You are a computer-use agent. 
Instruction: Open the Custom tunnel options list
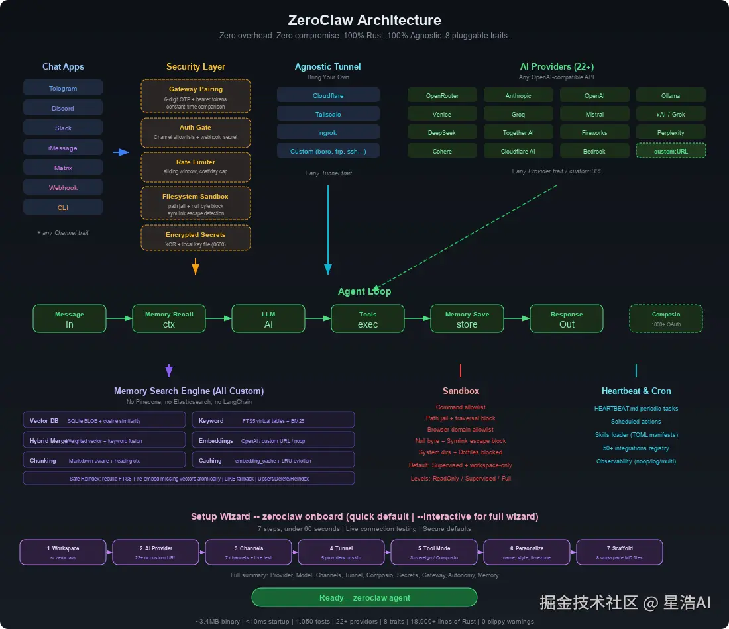tap(328, 150)
